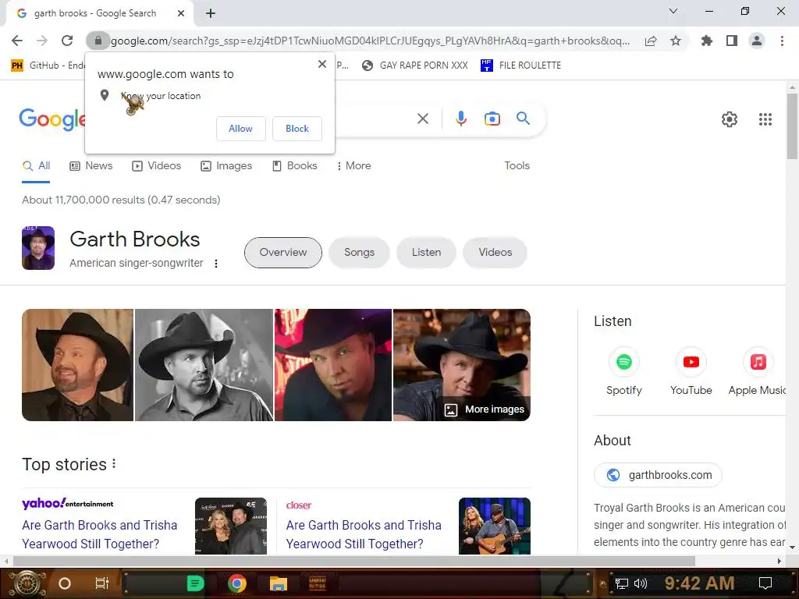Image resolution: width=799 pixels, height=599 pixels.
Task: Switch to Images results
Action: click(226, 165)
